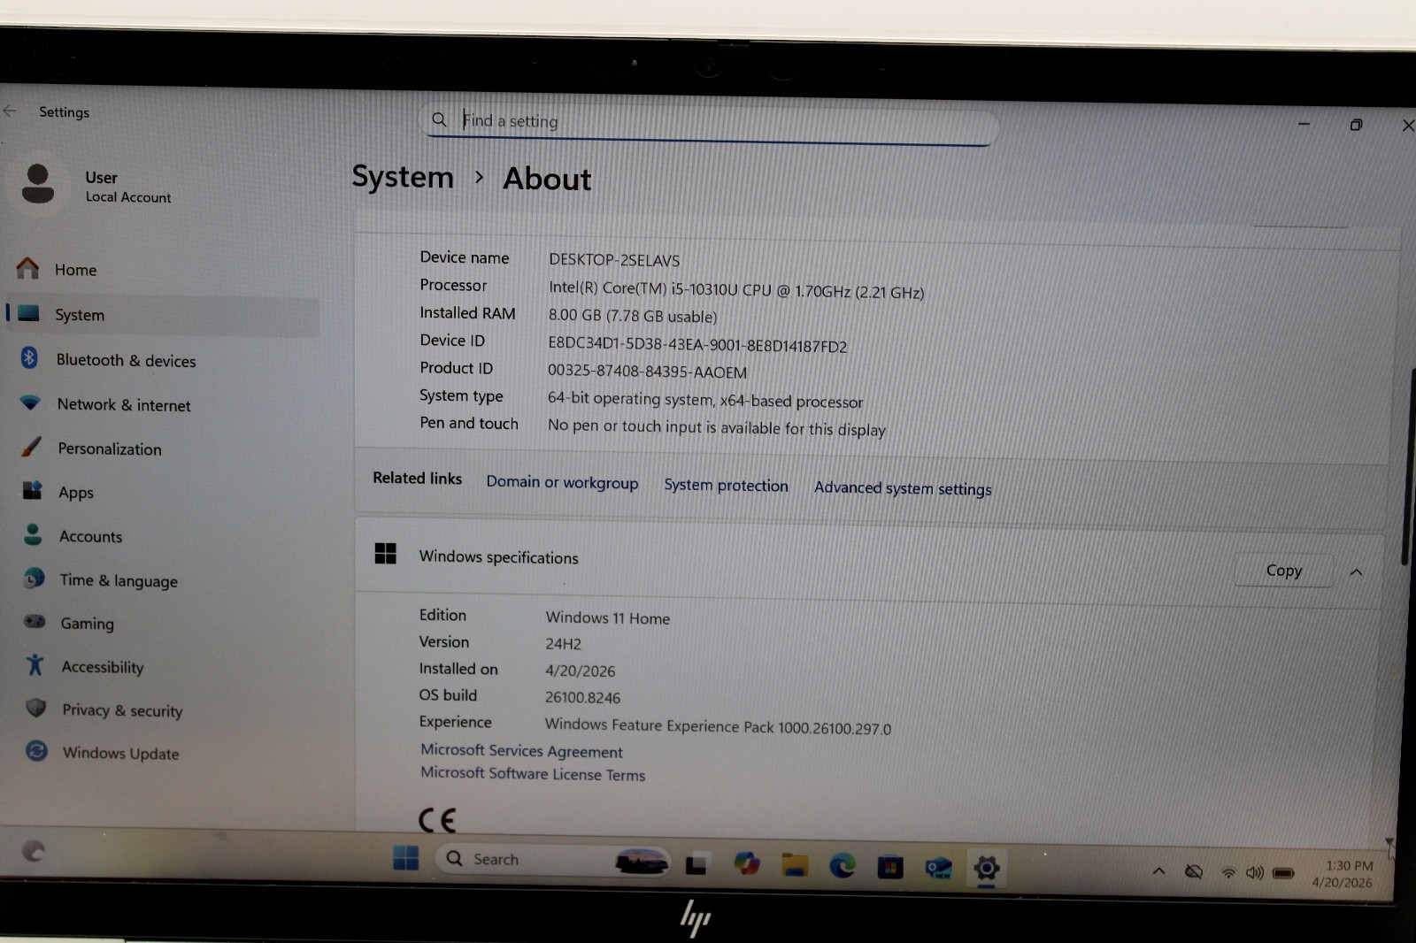The width and height of the screenshot is (1416, 943).
Task: Click the Accounts person icon
Action: tap(33, 534)
